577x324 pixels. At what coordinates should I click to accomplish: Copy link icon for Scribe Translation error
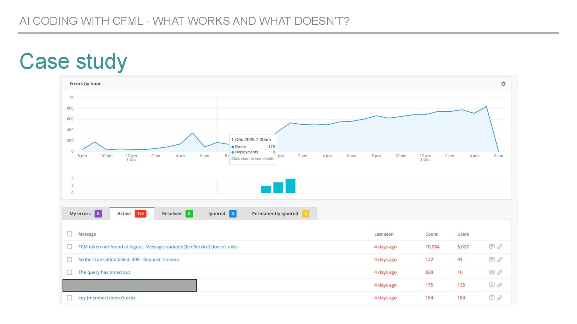coord(500,260)
